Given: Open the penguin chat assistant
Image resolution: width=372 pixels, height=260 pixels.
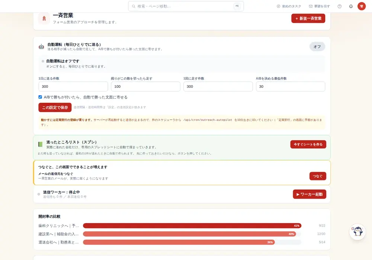Looking at the screenshot, I should tap(357, 231).
